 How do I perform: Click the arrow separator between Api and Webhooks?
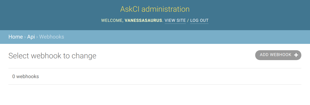point(37,37)
